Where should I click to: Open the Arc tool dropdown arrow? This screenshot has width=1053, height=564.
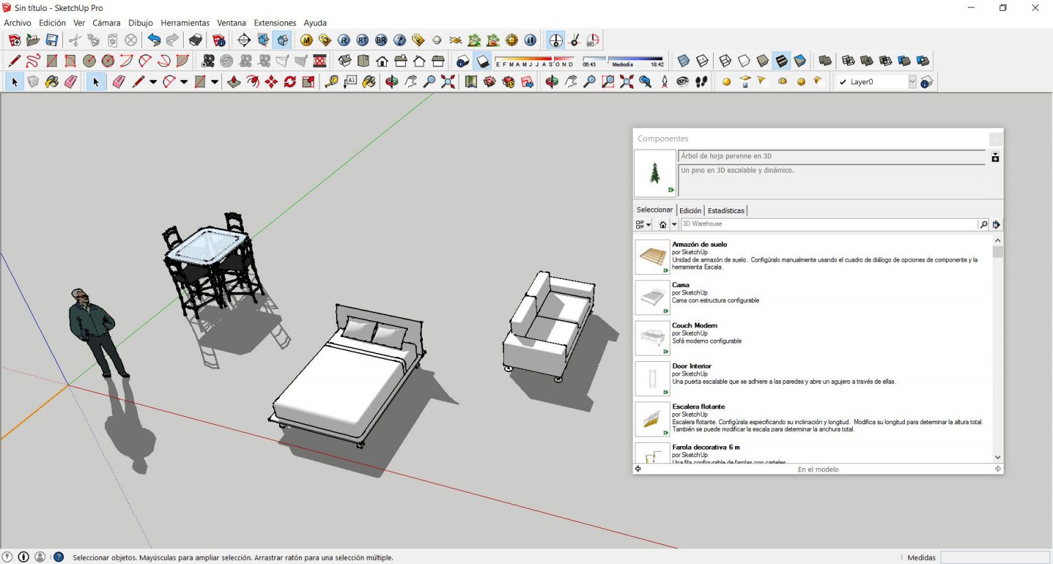pyautogui.click(x=183, y=82)
